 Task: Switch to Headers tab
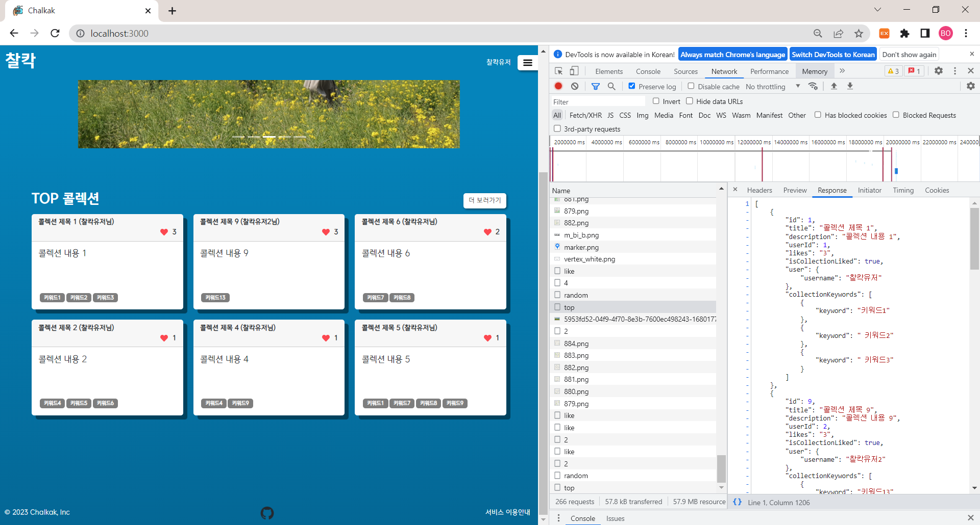click(x=759, y=190)
